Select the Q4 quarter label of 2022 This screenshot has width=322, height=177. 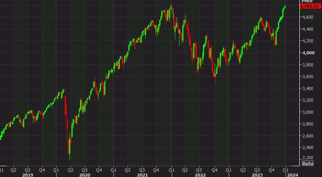pyautogui.click(x=214, y=170)
